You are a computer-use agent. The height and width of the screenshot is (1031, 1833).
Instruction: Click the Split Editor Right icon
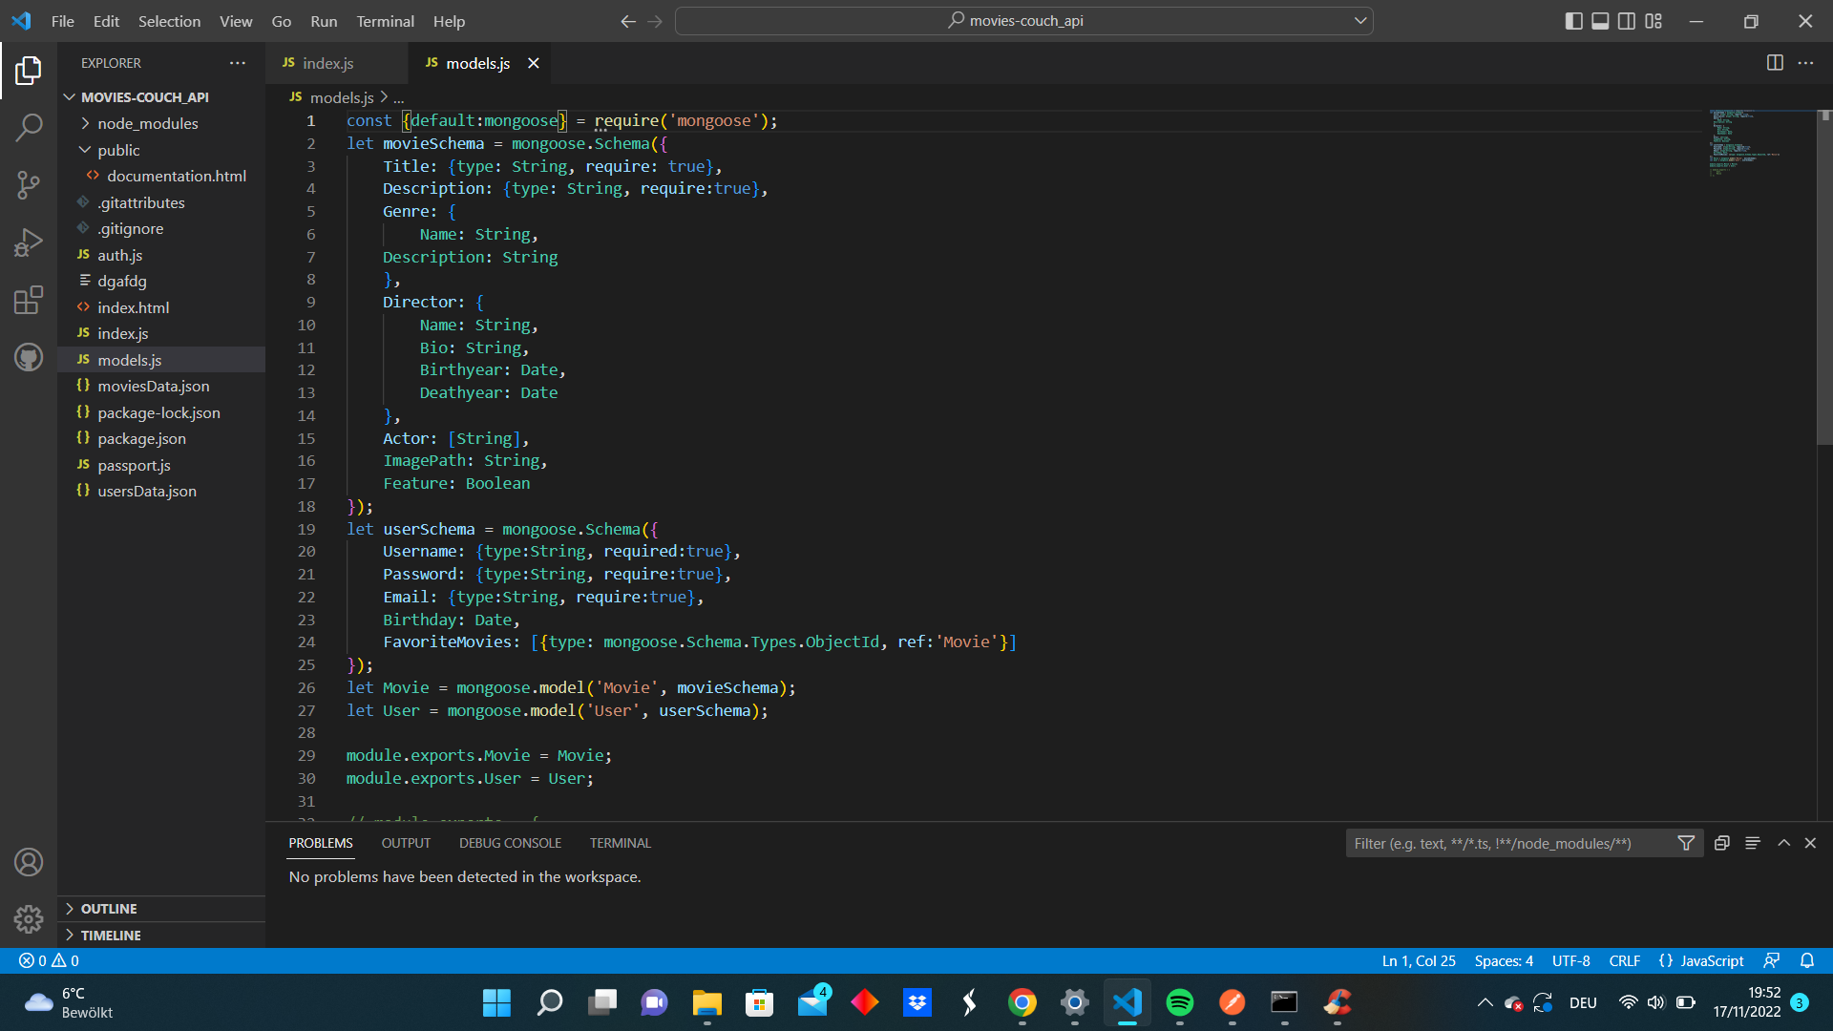[x=1775, y=63]
